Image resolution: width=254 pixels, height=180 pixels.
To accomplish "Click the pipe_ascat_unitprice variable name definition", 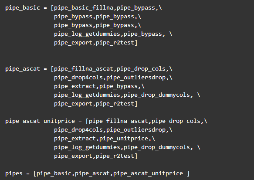I will point(40,121).
